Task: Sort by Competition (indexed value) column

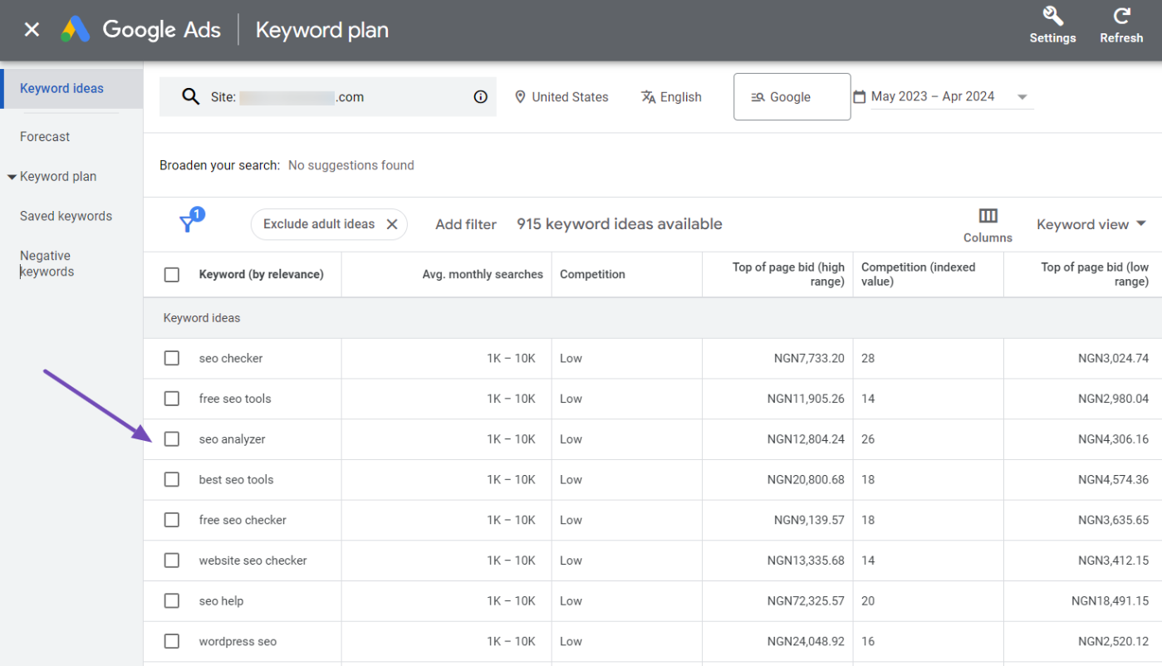Action: [919, 275]
